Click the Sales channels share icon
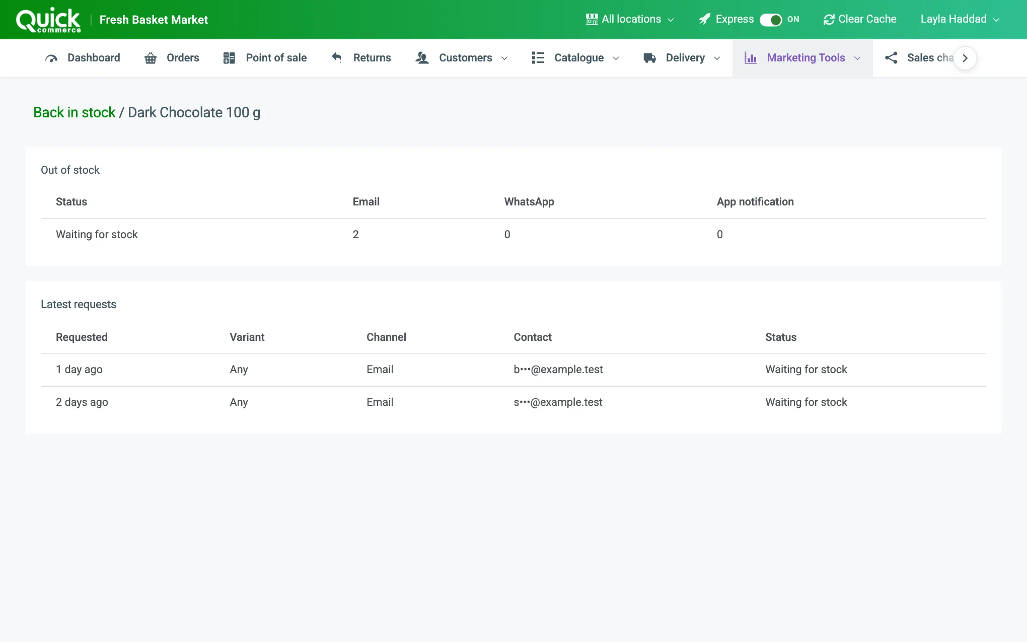Image resolution: width=1027 pixels, height=642 pixels. (x=891, y=58)
